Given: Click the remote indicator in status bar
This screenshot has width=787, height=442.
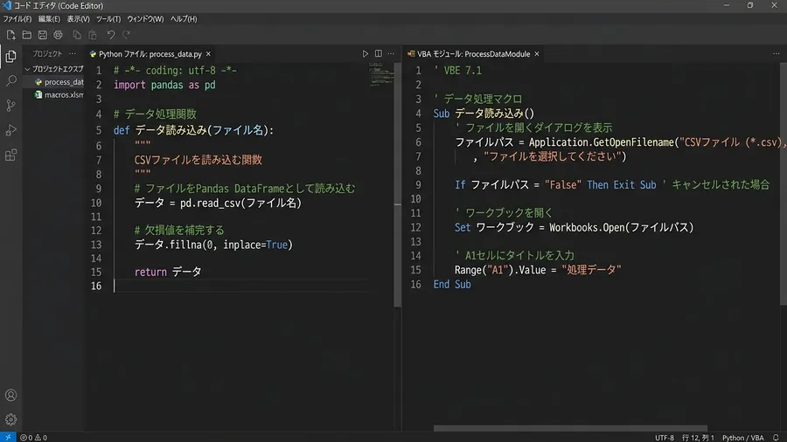Looking at the screenshot, I should (8, 438).
